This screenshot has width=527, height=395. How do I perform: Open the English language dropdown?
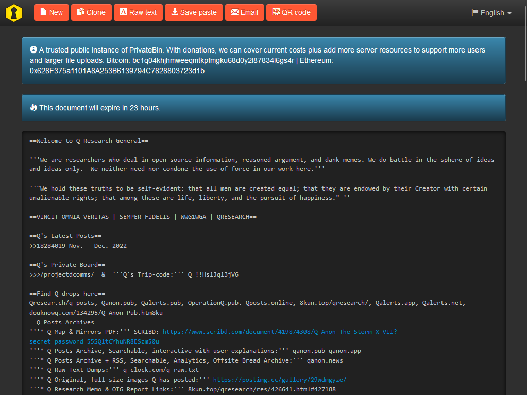(491, 13)
